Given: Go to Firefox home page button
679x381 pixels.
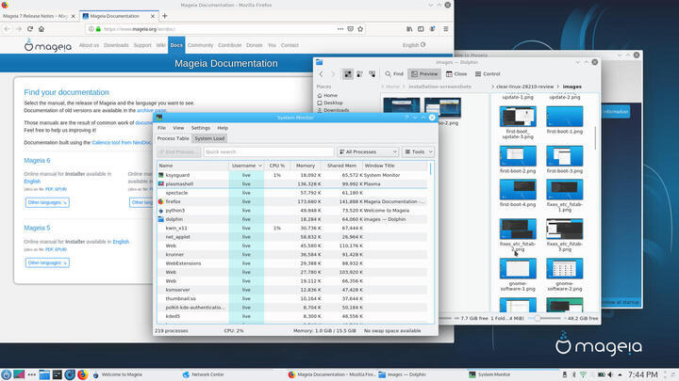Looking at the screenshot, I should pos(41,29).
